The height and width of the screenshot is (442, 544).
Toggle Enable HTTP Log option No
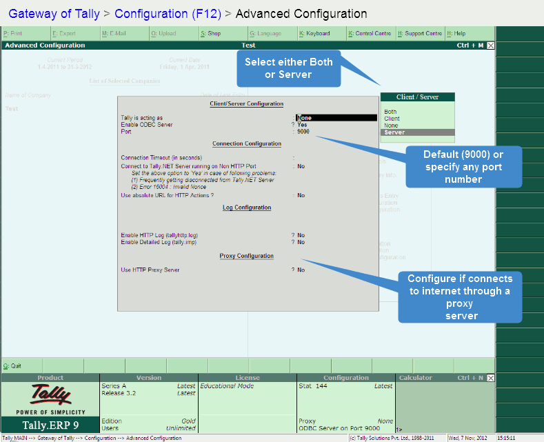point(301,235)
